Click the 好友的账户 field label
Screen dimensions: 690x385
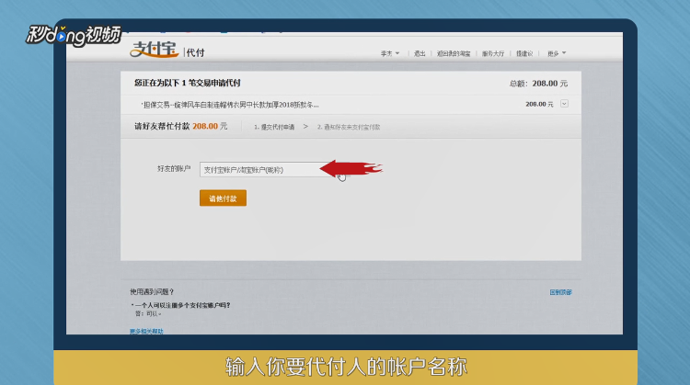tap(174, 169)
